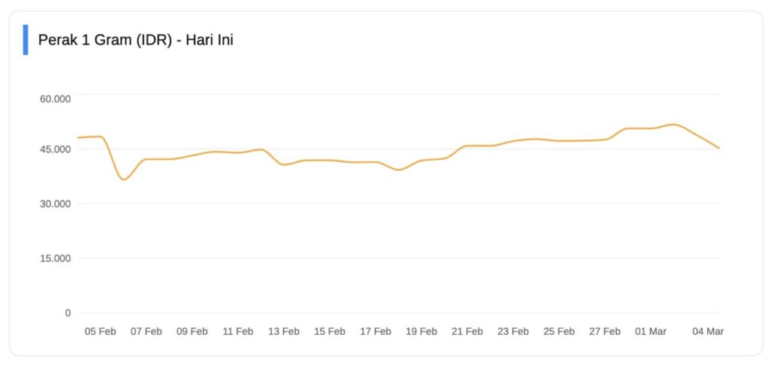Viewport: 772px width, 365px height.
Task: Click the line's lowest dip after 05 Feb
Action: pos(124,179)
